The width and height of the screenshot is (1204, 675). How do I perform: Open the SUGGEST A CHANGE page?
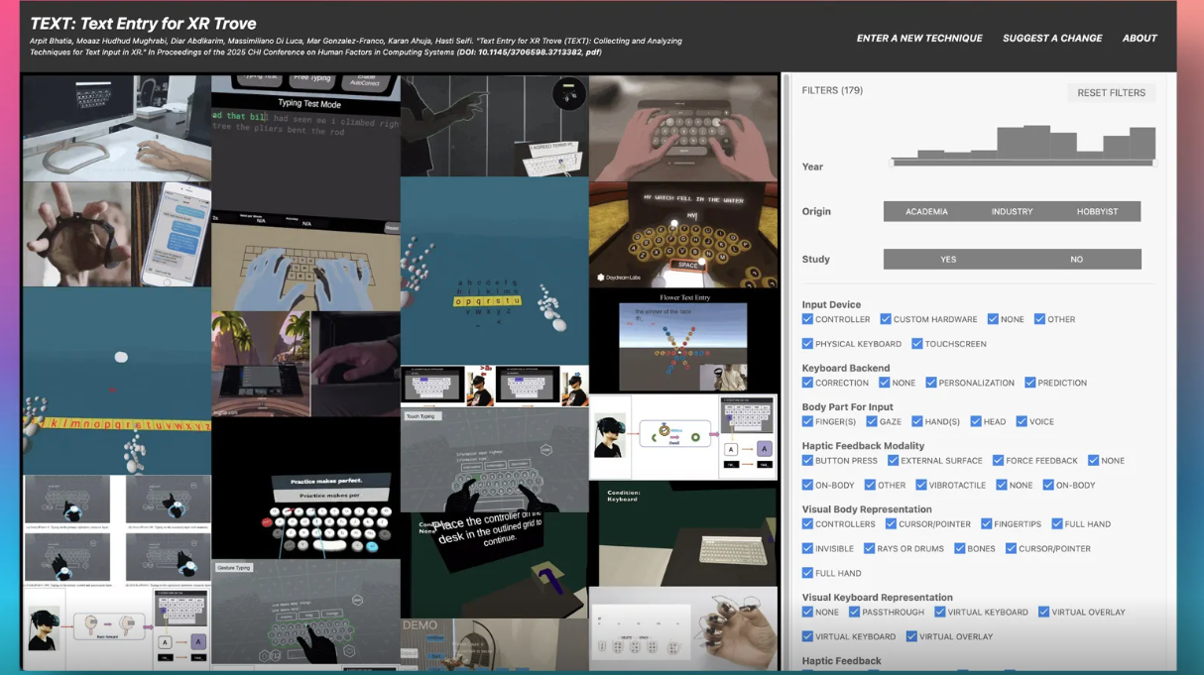1052,38
